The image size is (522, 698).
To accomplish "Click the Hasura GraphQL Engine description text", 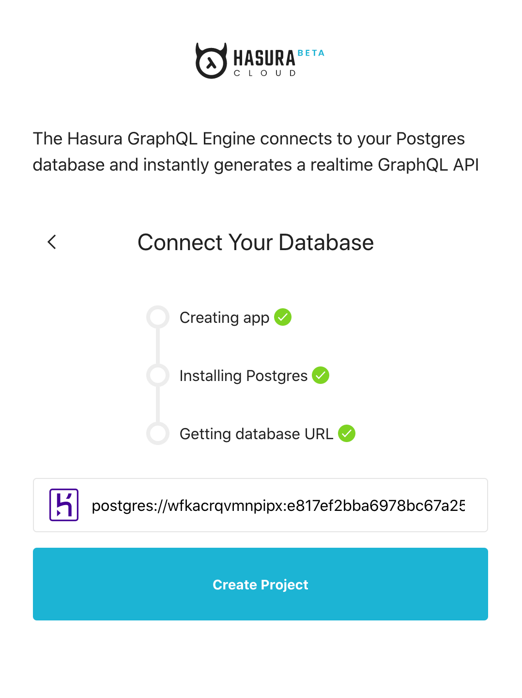I will click(256, 152).
